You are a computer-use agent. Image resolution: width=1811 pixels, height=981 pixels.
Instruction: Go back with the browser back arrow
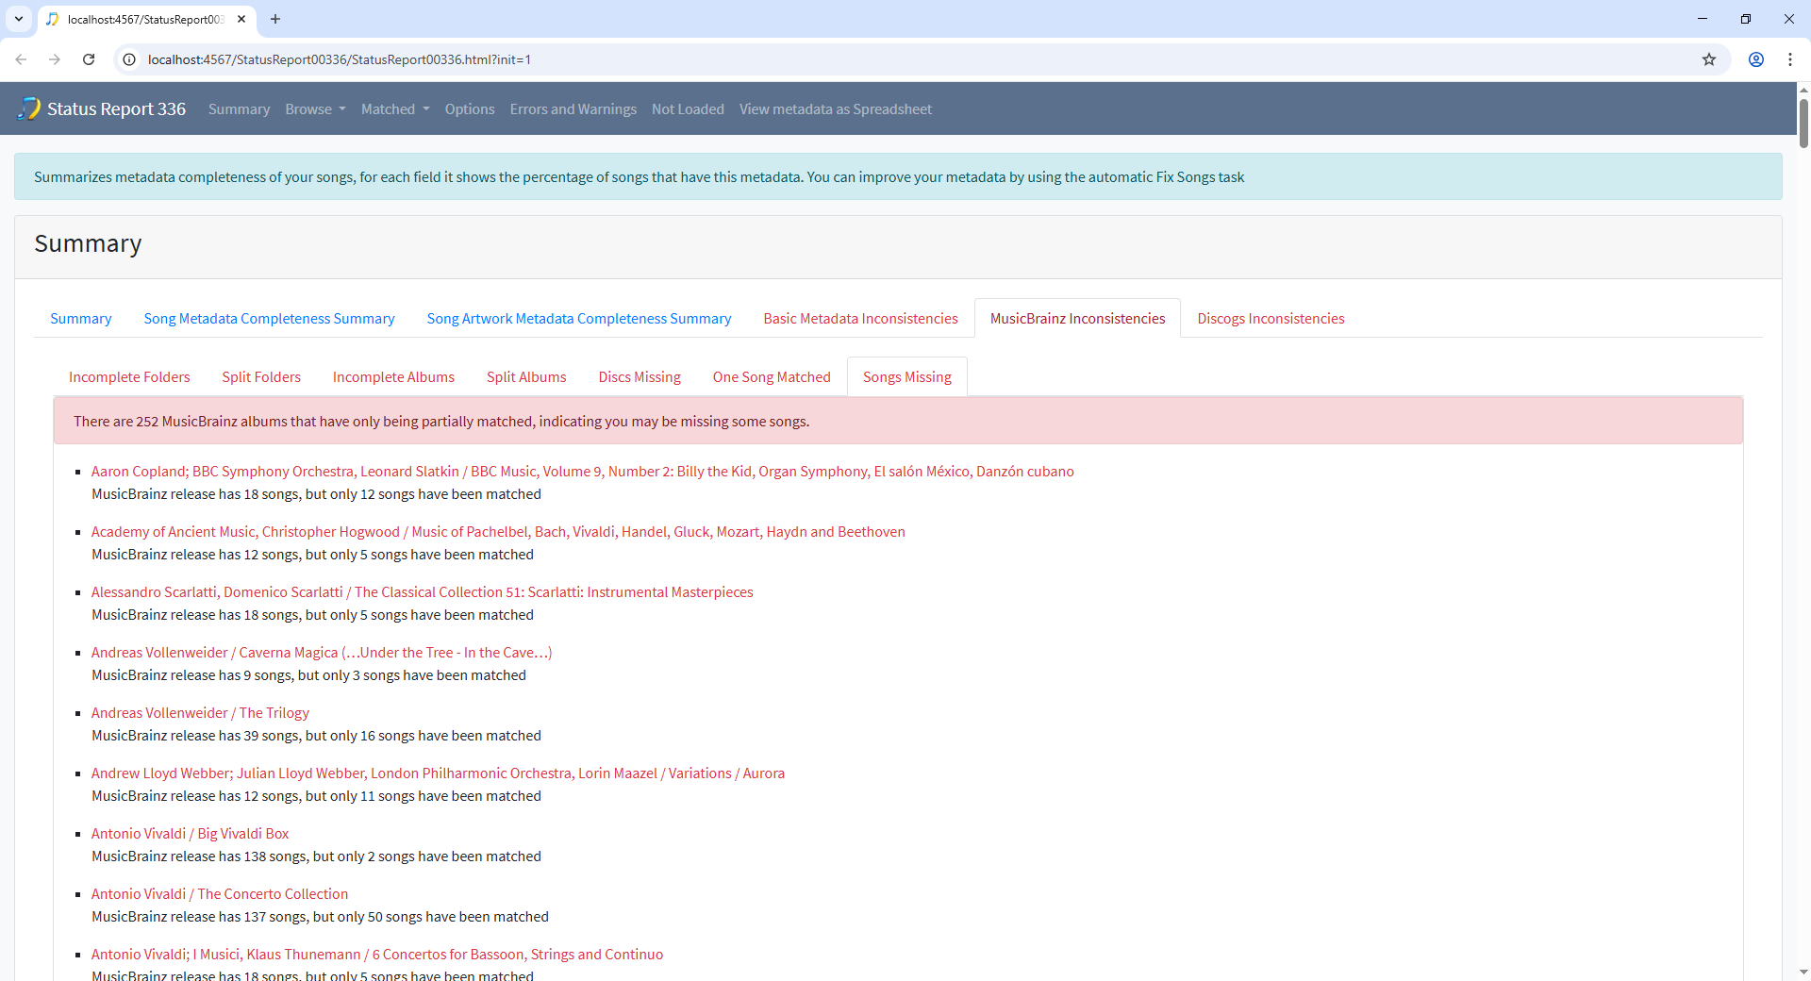coord(21,59)
